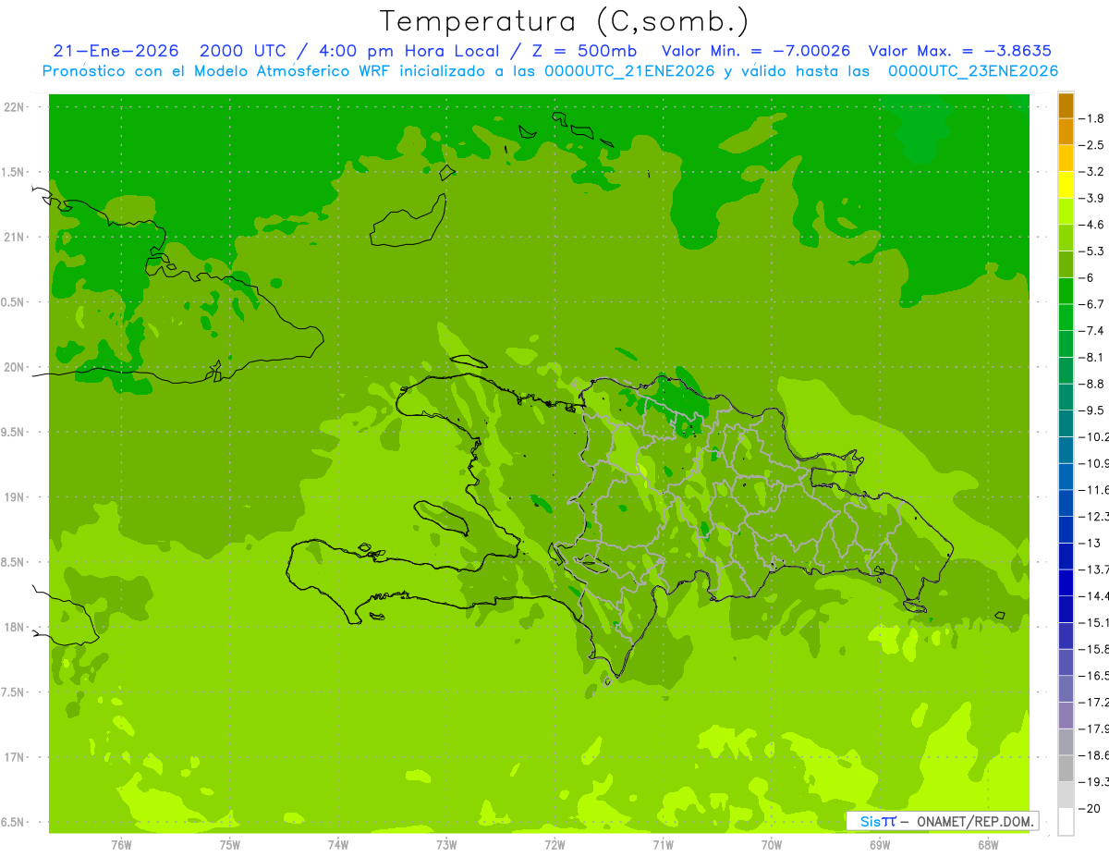
Task: Pick the gray swatch between -18.6 and -19.3
Action: pos(1066,768)
